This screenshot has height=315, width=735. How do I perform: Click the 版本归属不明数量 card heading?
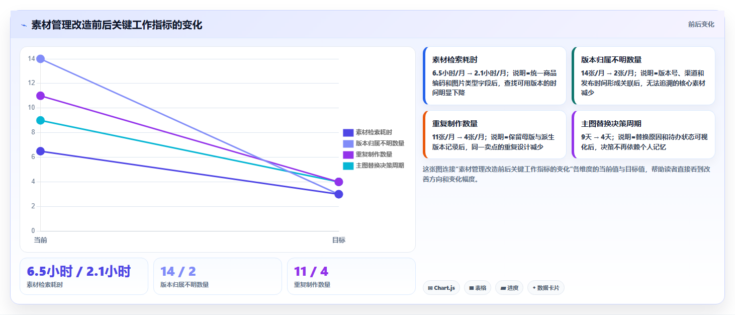tap(611, 59)
